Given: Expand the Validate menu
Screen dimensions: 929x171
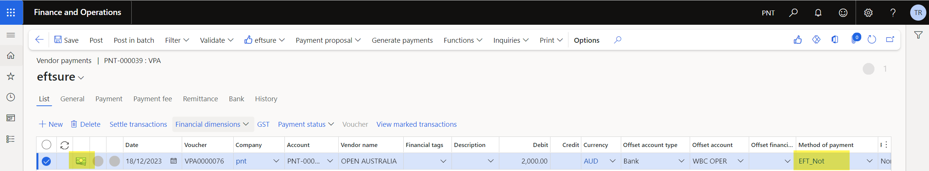Looking at the screenshot, I should click(216, 40).
